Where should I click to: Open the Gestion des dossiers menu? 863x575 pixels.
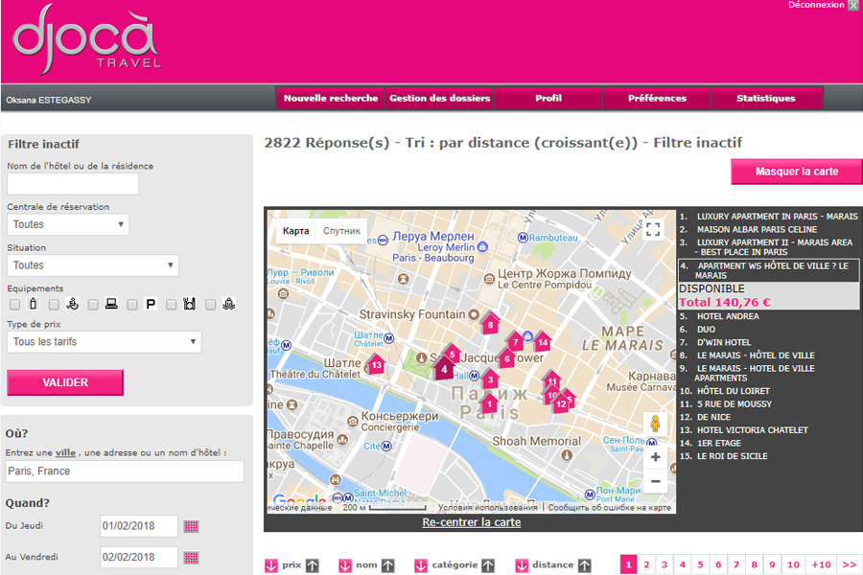pyautogui.click(x=439, y=98)
